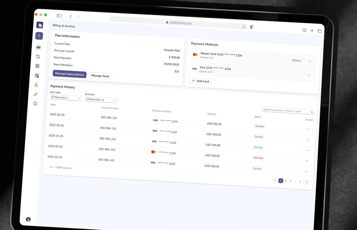Click the 03/03/2025 next payment date
357x230 pixels.
tap(172, 64)
